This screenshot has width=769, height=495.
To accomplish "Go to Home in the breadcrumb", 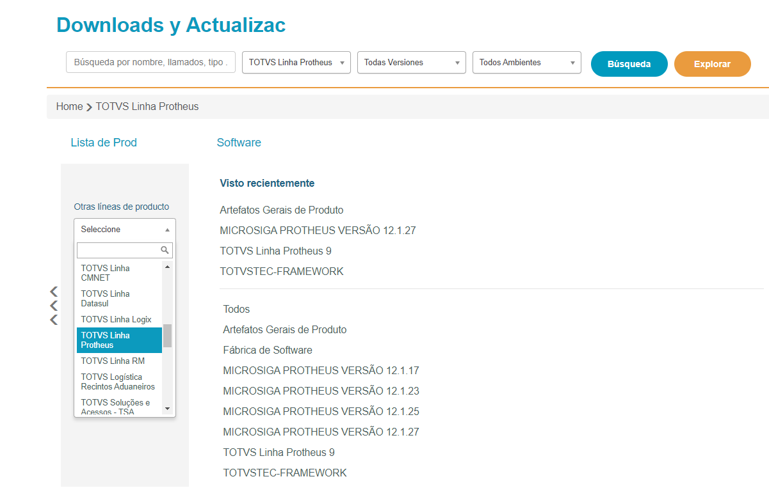I will pos(69,107).
